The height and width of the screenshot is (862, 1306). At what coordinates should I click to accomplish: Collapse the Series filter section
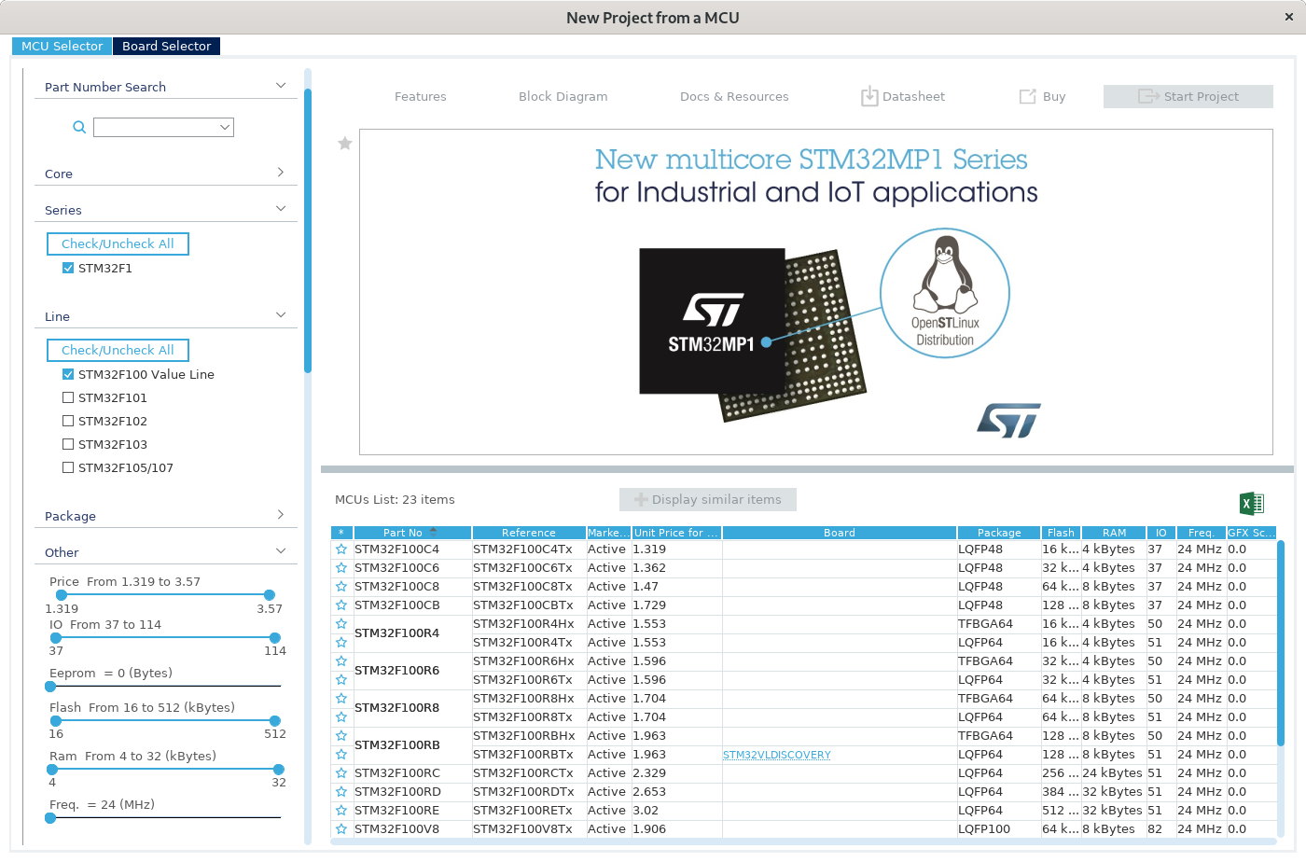tap(281, 209)
